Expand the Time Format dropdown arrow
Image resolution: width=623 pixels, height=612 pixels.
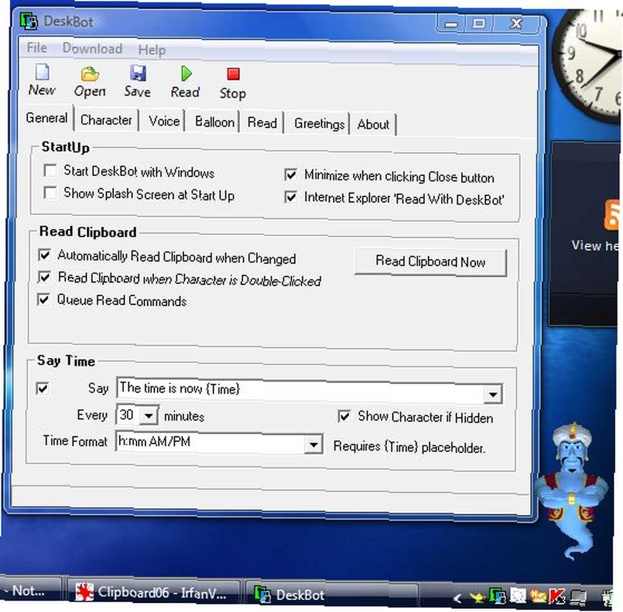313,445
